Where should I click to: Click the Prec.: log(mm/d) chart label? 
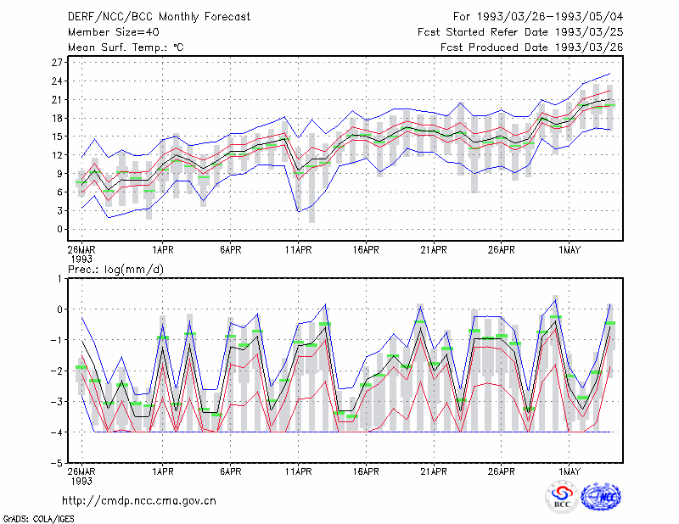coord(115,270)
